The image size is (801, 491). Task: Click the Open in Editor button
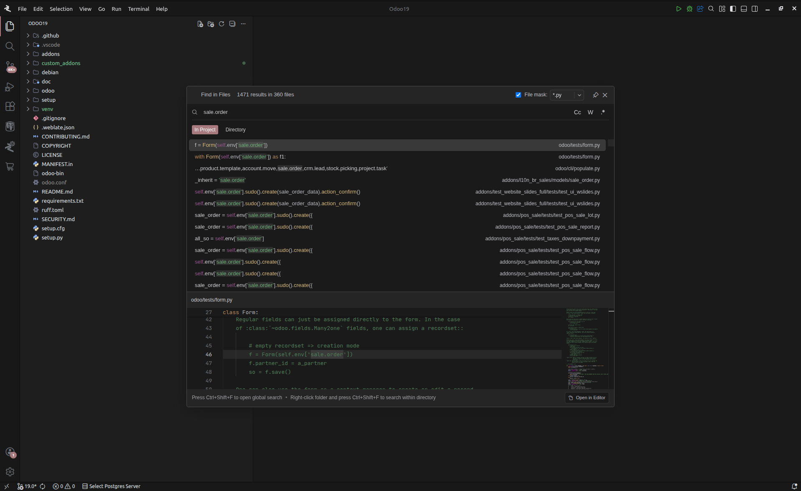(x=587, y=398)
